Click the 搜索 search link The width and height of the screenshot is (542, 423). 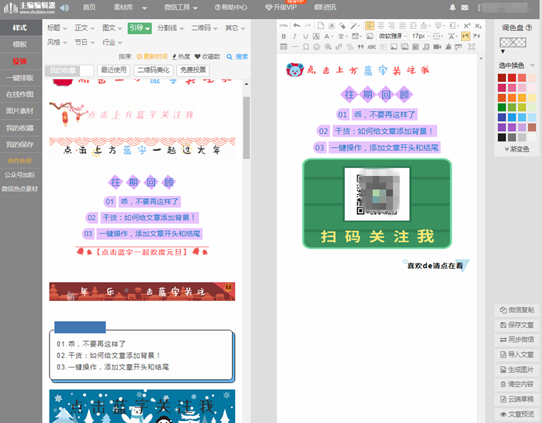(238, 57)
